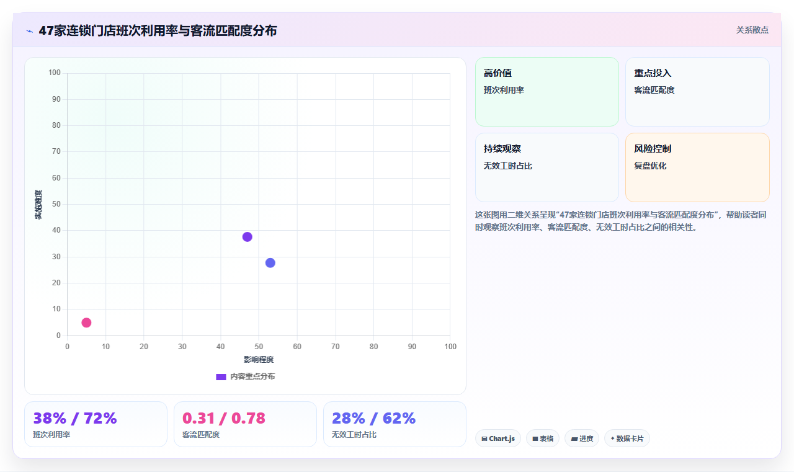Click the 进度 chip icon
Screen dimensions: 794x472
(574, 439)
